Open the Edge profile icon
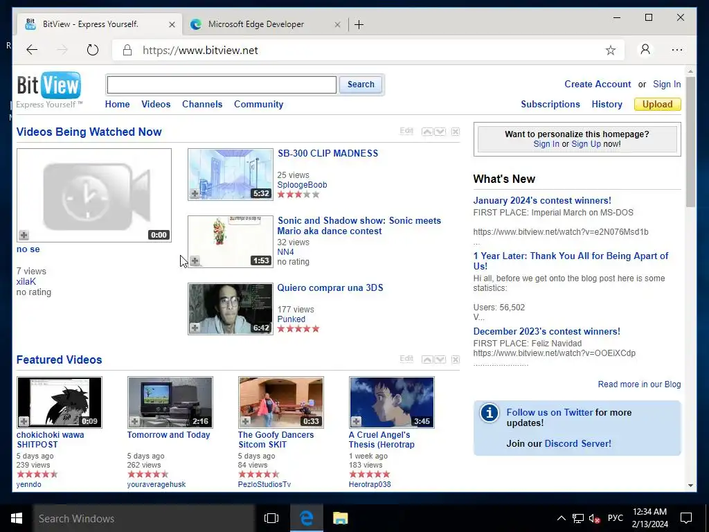 [645, 49]
